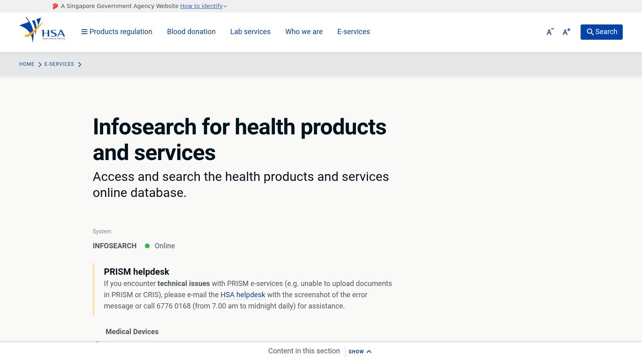This screenshot has width=642, height=361.
Task: Click the Singapore government lion icon
Action: (x=55, y=6)
